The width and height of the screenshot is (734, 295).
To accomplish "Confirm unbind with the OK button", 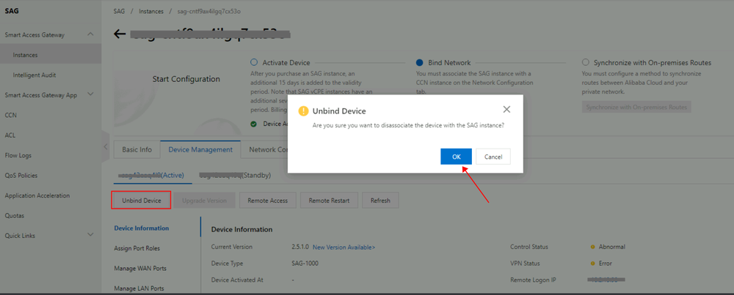I will coord(456,157).
